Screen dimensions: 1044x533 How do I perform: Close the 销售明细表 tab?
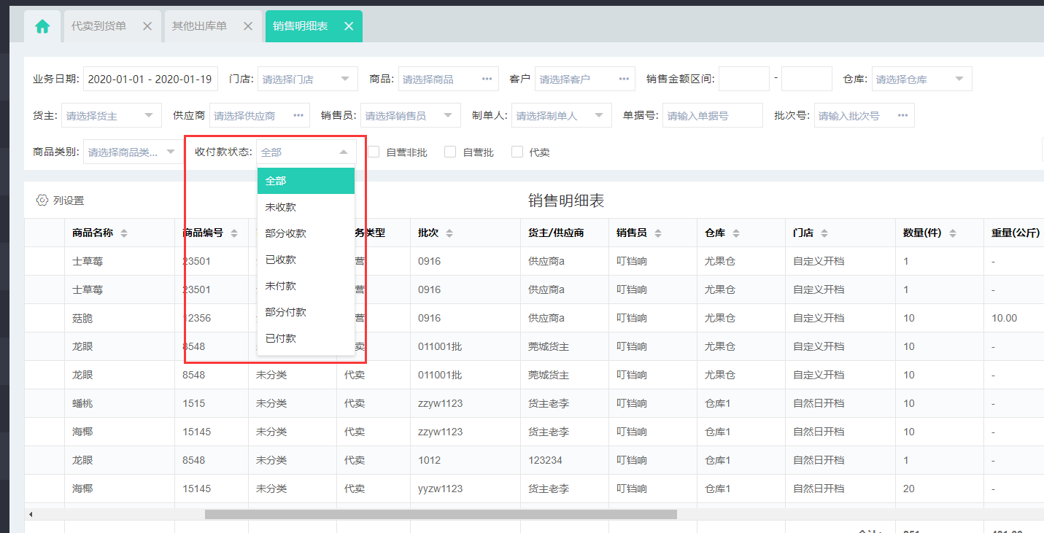coord(349,26)
